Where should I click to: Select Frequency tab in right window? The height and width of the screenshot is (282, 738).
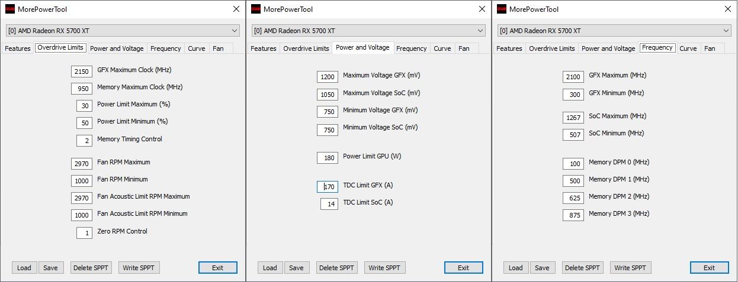click(x=657, y=47)
